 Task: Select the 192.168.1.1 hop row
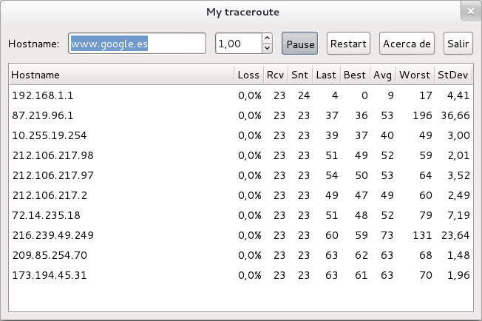coord(241,95)
